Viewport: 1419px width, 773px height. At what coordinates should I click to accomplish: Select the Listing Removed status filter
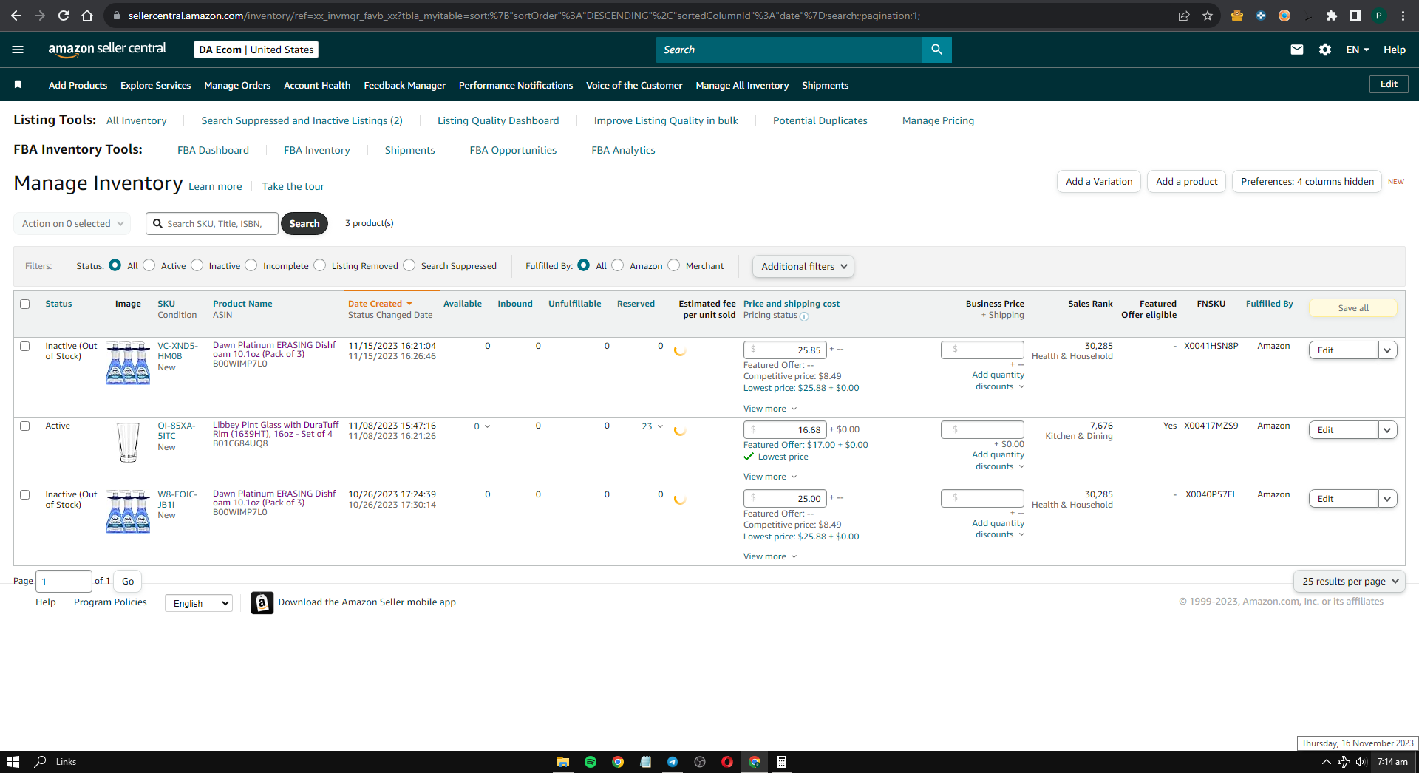[320, 265]
